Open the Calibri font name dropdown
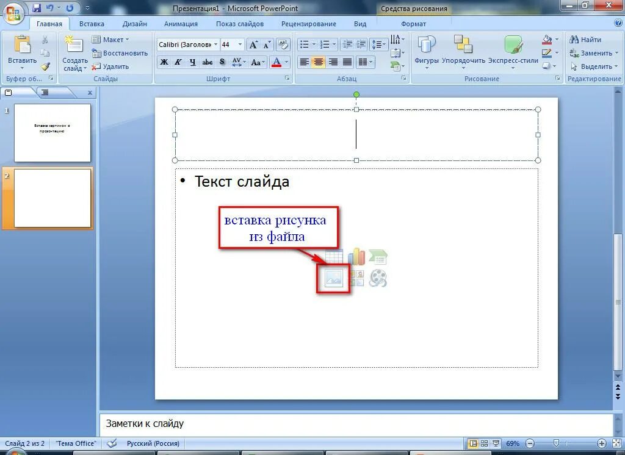The width and height of the screenshot is (625, 455). point(215,45)
